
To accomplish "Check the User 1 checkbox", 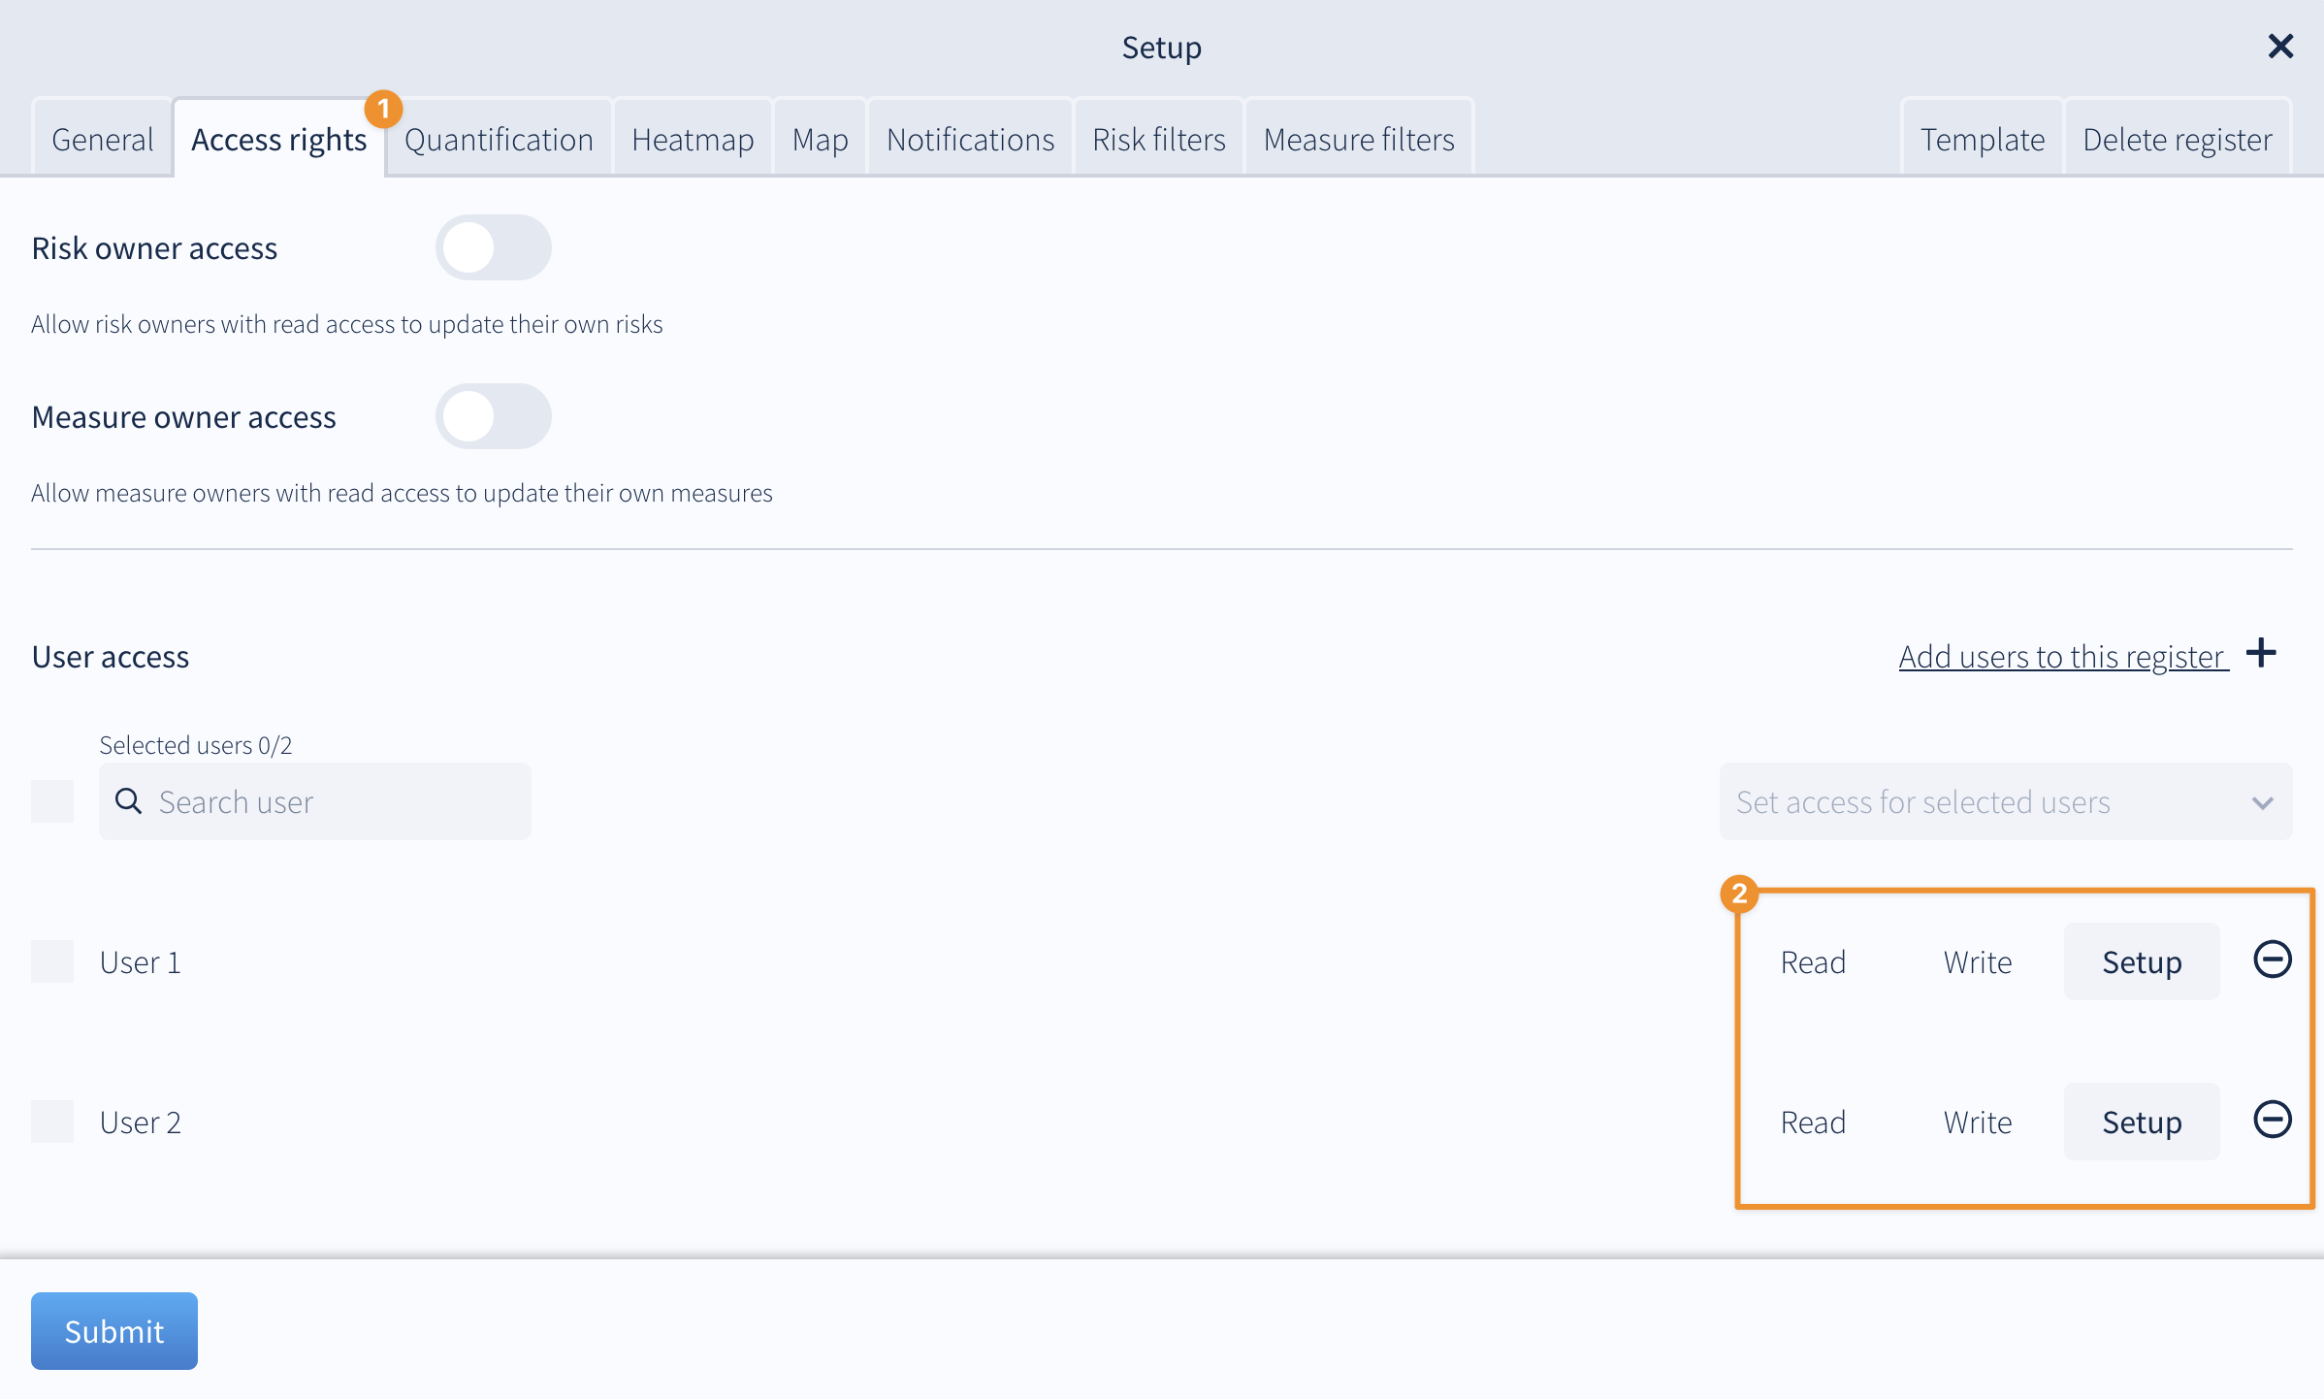I will click(x=52, y=961).
